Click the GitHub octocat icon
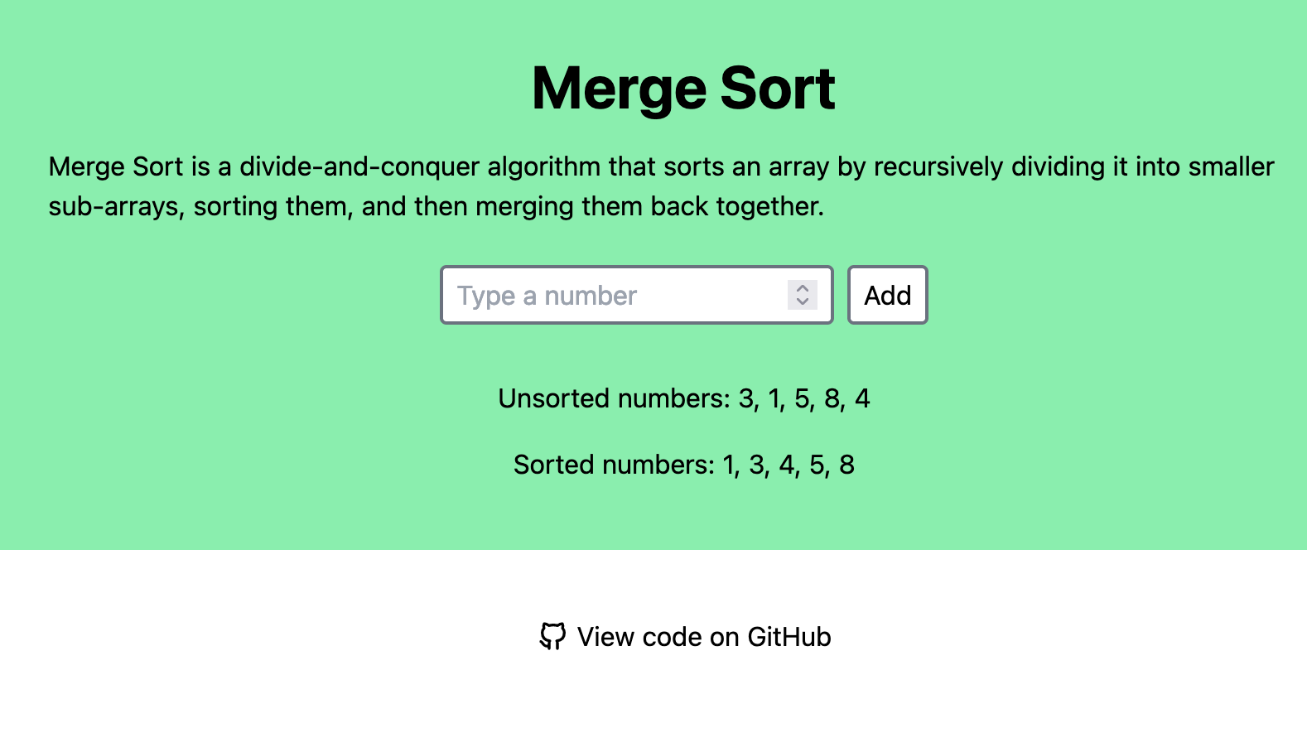1307x752 pixels. (x=552, y=636)
